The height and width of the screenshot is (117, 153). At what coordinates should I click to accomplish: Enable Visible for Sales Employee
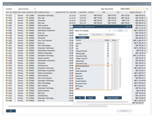pyautogui.click(x=108, y=71)
